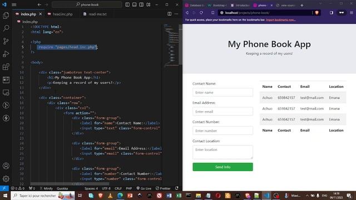Go back in the browser

(187, 13)
